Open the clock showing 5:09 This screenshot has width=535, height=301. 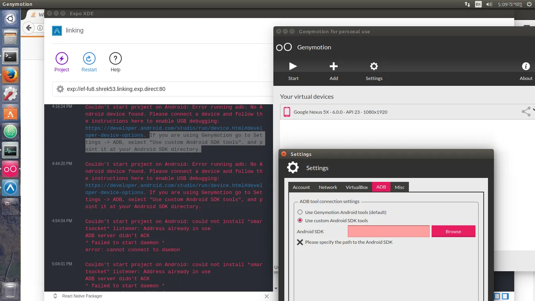[x=510, y=4]
